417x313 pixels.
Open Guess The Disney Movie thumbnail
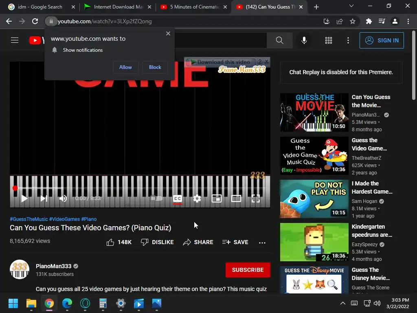click(x=314, y=280)
